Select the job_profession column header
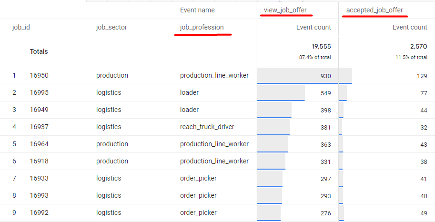Image resolution: width=435 pixels, height=222 pixels. pos(202,28)
